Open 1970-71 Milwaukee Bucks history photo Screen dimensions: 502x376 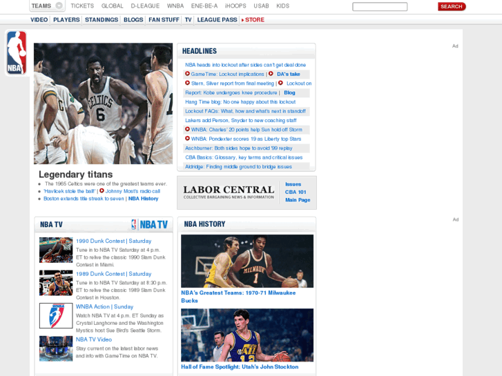(247, 261)
